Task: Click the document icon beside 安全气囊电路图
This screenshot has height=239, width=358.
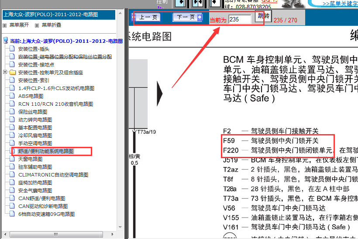Action: (x=12, y=191)
